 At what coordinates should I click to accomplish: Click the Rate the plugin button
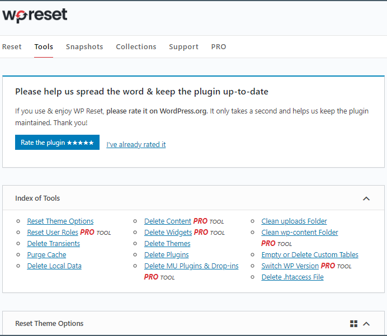57,143
